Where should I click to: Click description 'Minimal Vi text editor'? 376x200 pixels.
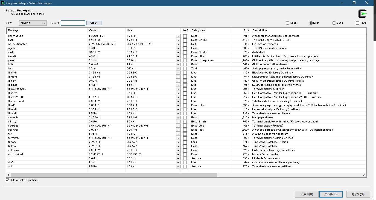point(266,154)
